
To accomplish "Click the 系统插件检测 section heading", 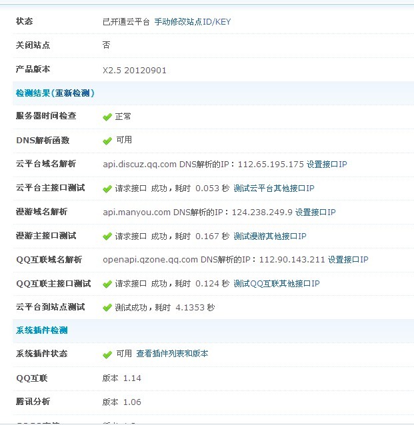I will pos(42,330).
